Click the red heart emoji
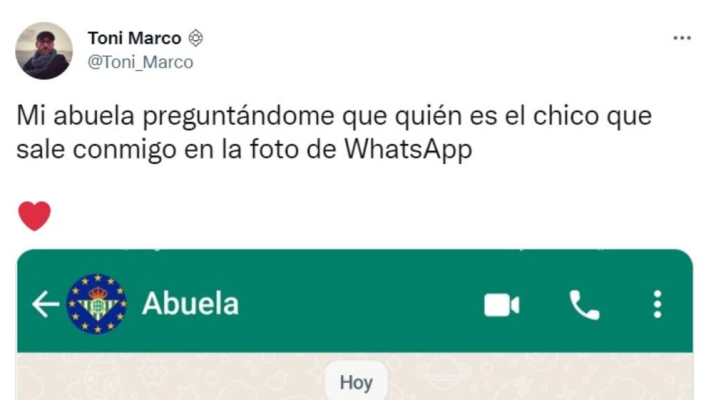Screen dimensions: 711x400 pyautogui.click(x=35, y=216)
